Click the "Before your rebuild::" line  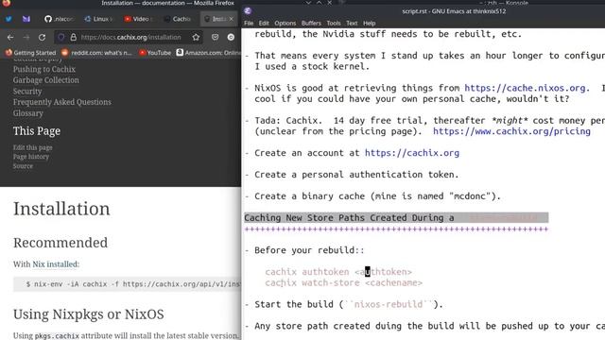(309, 250)
